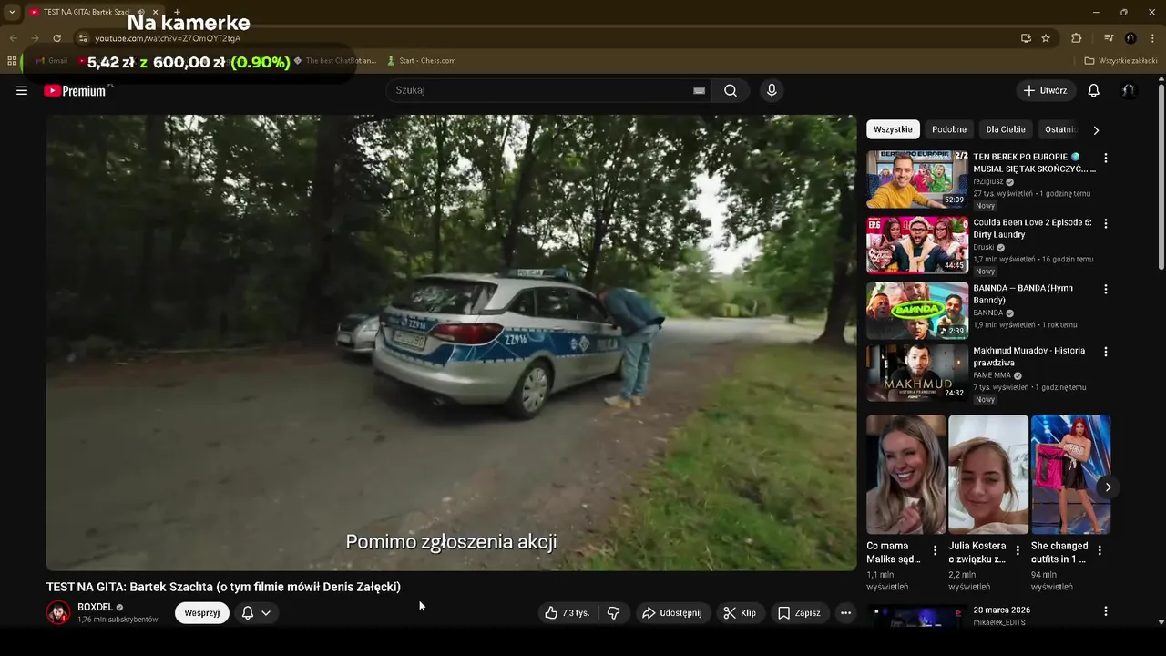1166x656 pixels.
Task: Open Chrome profile avatar
Action: (x=1130, y=38)
